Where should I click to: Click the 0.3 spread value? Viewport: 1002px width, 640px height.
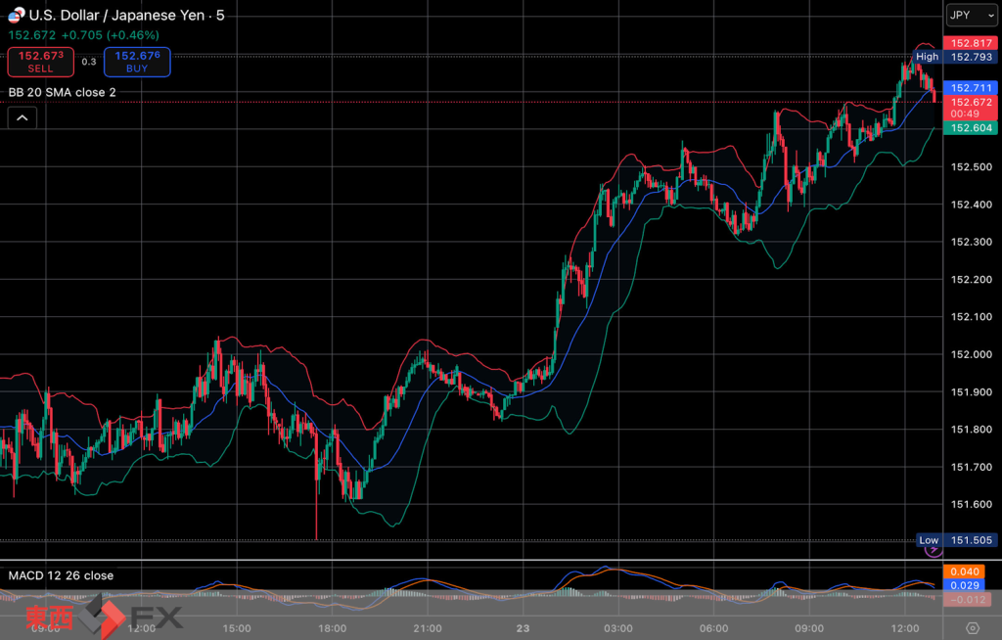(x=89, y=62)
